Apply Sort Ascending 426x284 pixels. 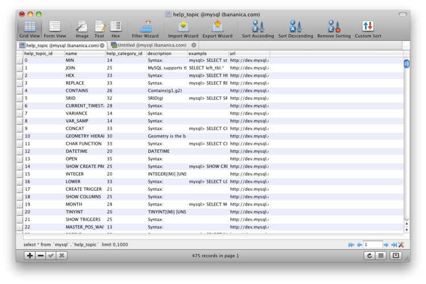[258, 30]
